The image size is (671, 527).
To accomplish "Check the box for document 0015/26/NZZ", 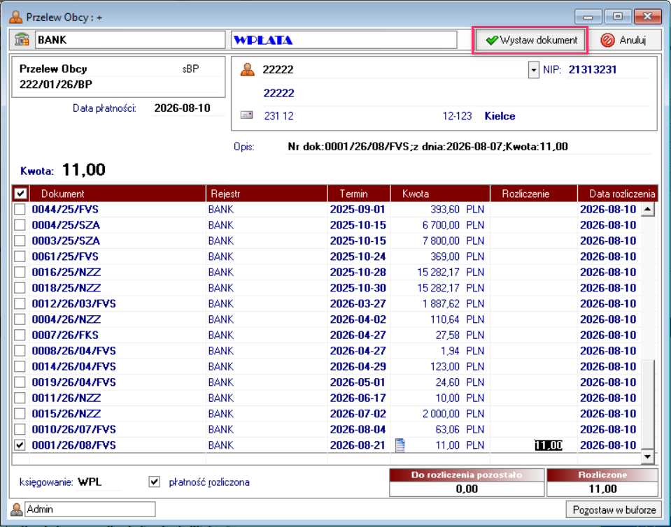I will (x=20, y=414).
